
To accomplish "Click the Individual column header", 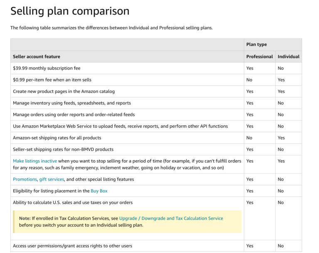I will coord(288,57).
